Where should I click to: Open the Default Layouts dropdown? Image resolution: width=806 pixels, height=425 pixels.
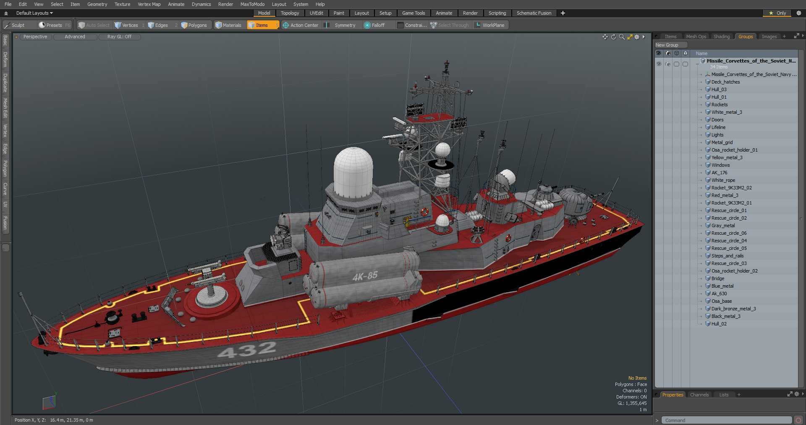coord(34,13)
